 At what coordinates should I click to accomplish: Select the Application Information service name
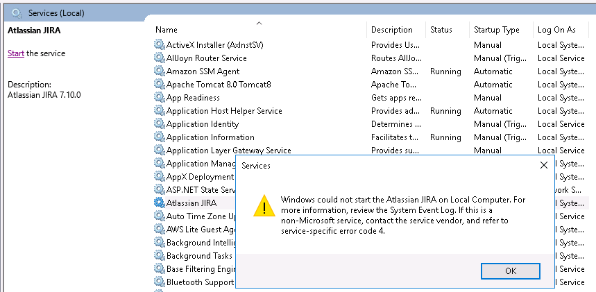coord(210,137)
